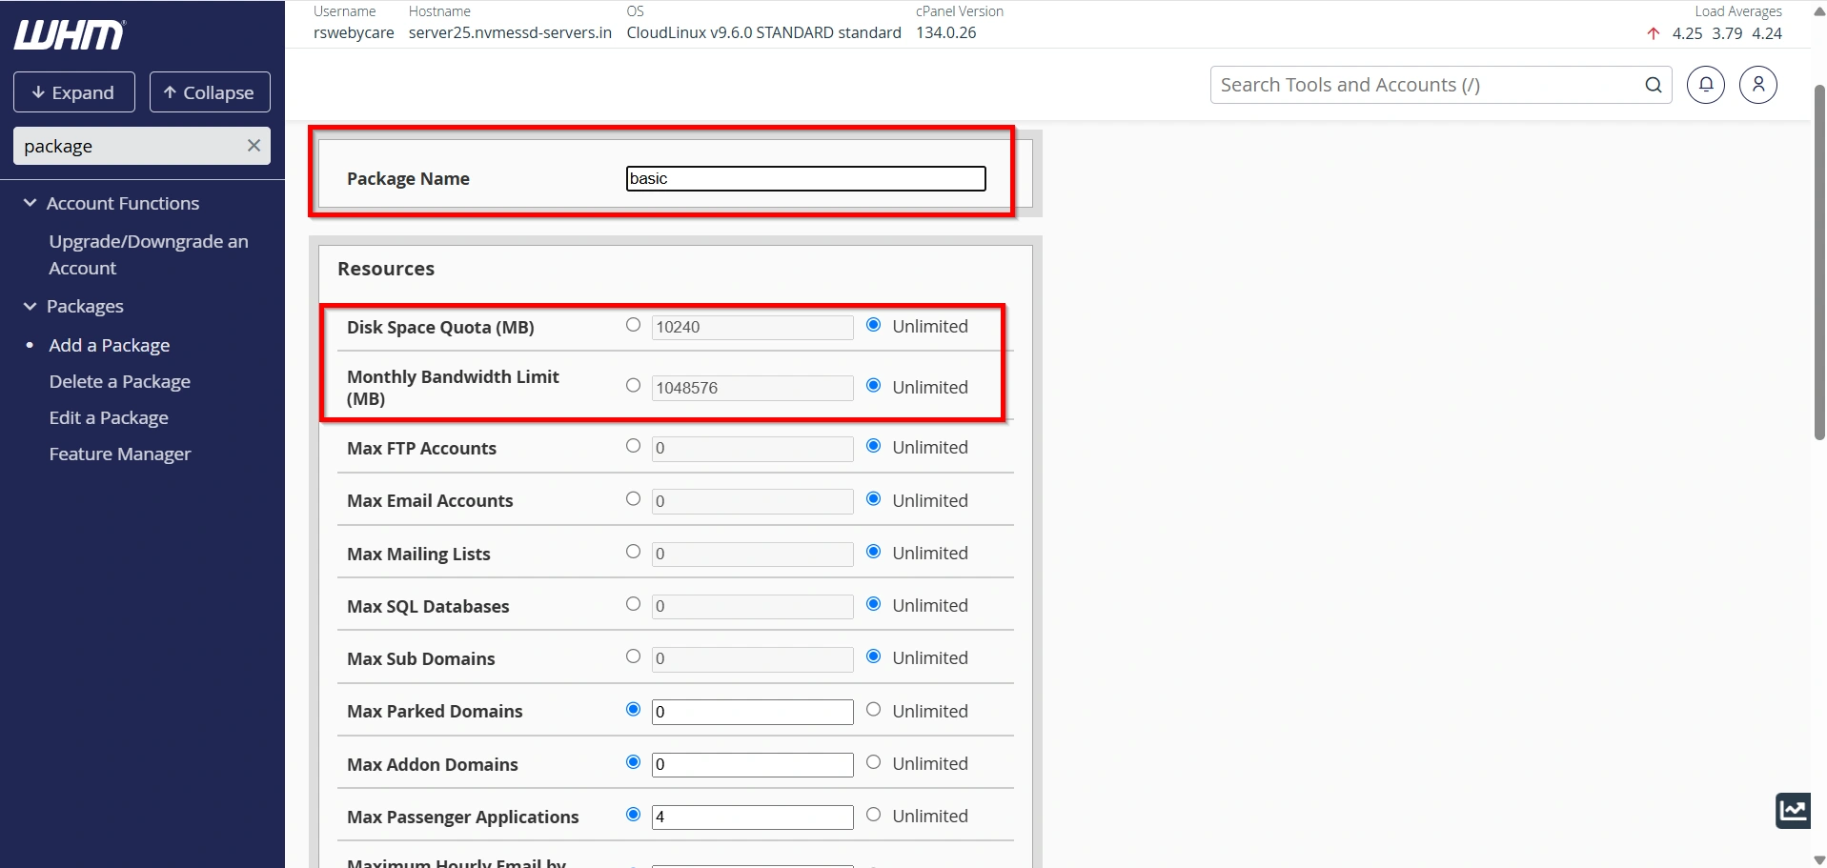Select custom value radio for Max Passenger Applications
Viewport: 1827px width, 868px height.
click(x=633, y=815)
